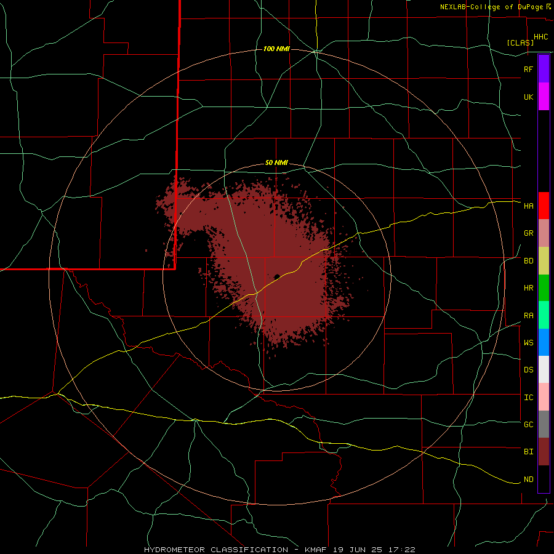This screenshot has height=554, width=554.
Task: Click the 'RF' legend label
Action: 528,69
